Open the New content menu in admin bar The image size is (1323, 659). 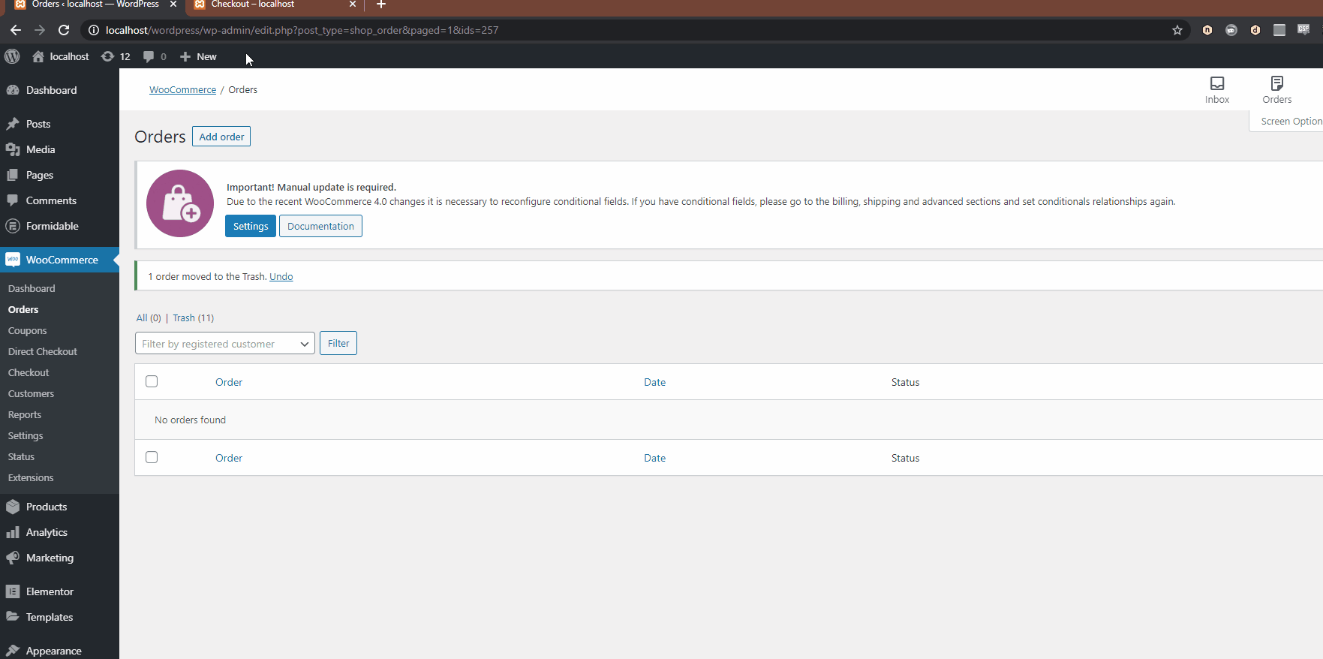(x=199, y=56)
